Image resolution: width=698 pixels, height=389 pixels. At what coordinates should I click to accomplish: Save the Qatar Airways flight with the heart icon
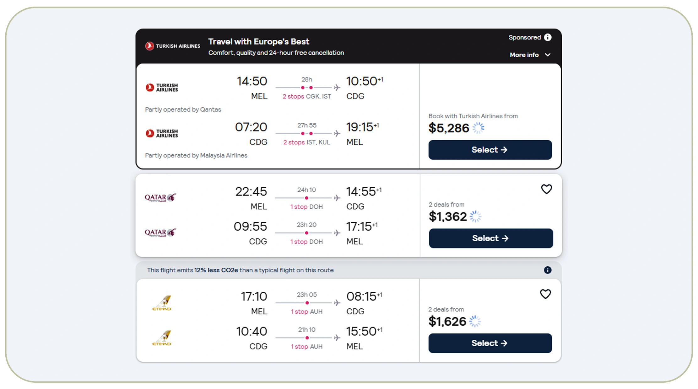(546, 189)
